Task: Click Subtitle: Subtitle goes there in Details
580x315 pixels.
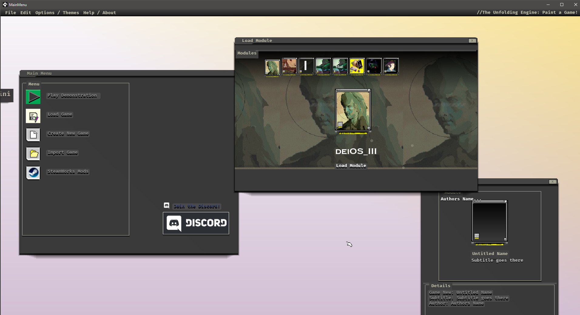Action: tap(469, 298)
